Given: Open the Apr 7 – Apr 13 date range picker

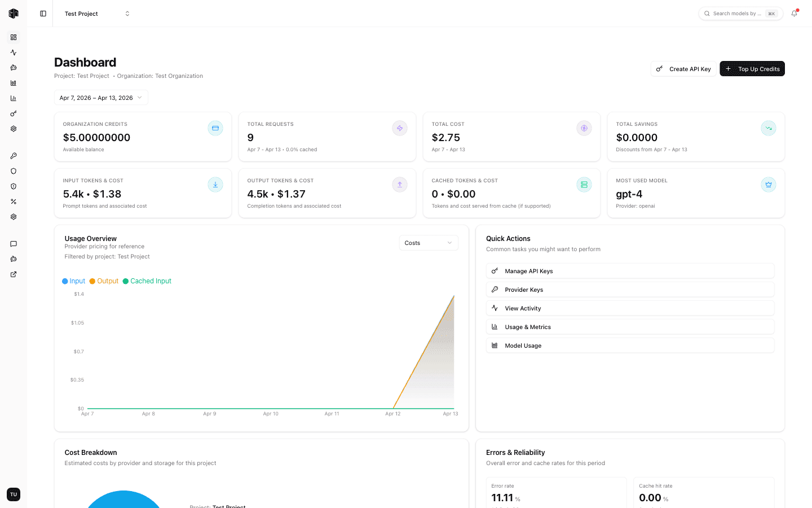Looking at the screenshot, I should (x=100, y=97).
